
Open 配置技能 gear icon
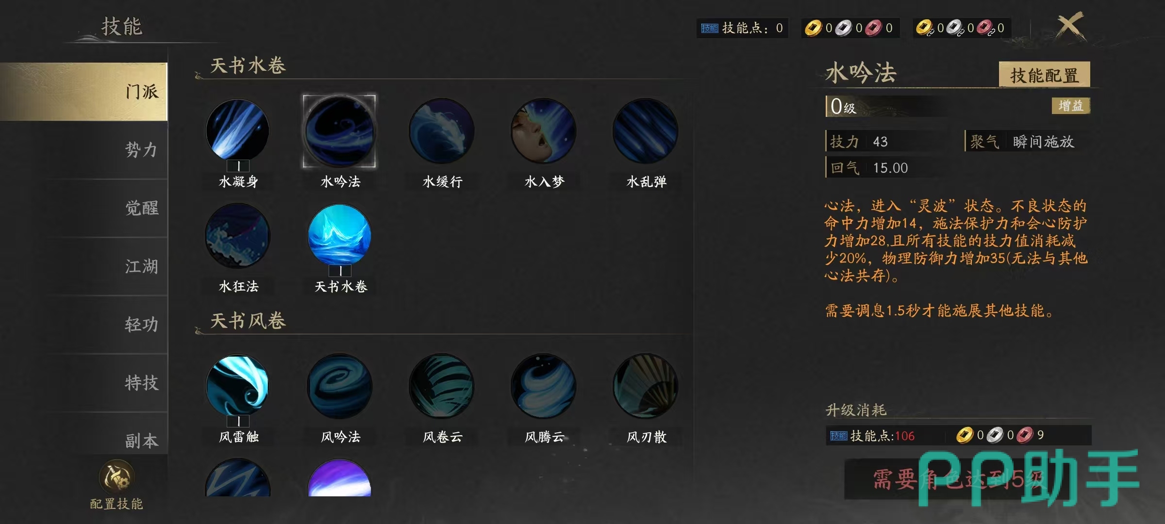pos(116,476)
